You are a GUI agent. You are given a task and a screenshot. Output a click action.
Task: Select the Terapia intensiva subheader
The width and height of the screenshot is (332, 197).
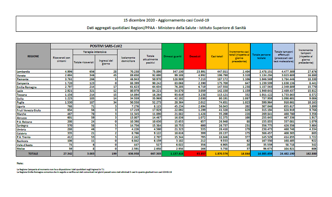coord(94,52)
